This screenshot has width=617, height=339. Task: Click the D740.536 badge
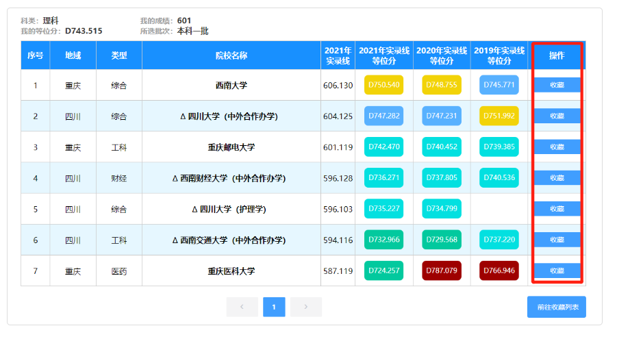[x=499, y=177]
